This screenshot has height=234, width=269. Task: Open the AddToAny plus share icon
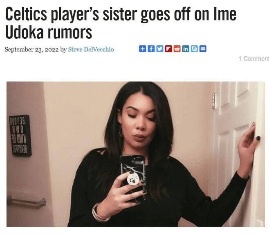(x=142, y=49)
